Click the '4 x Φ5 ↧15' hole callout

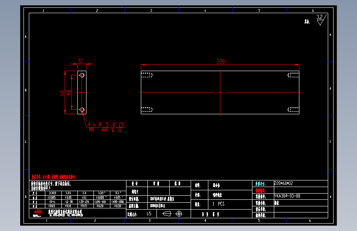click(x=106, y=125)
